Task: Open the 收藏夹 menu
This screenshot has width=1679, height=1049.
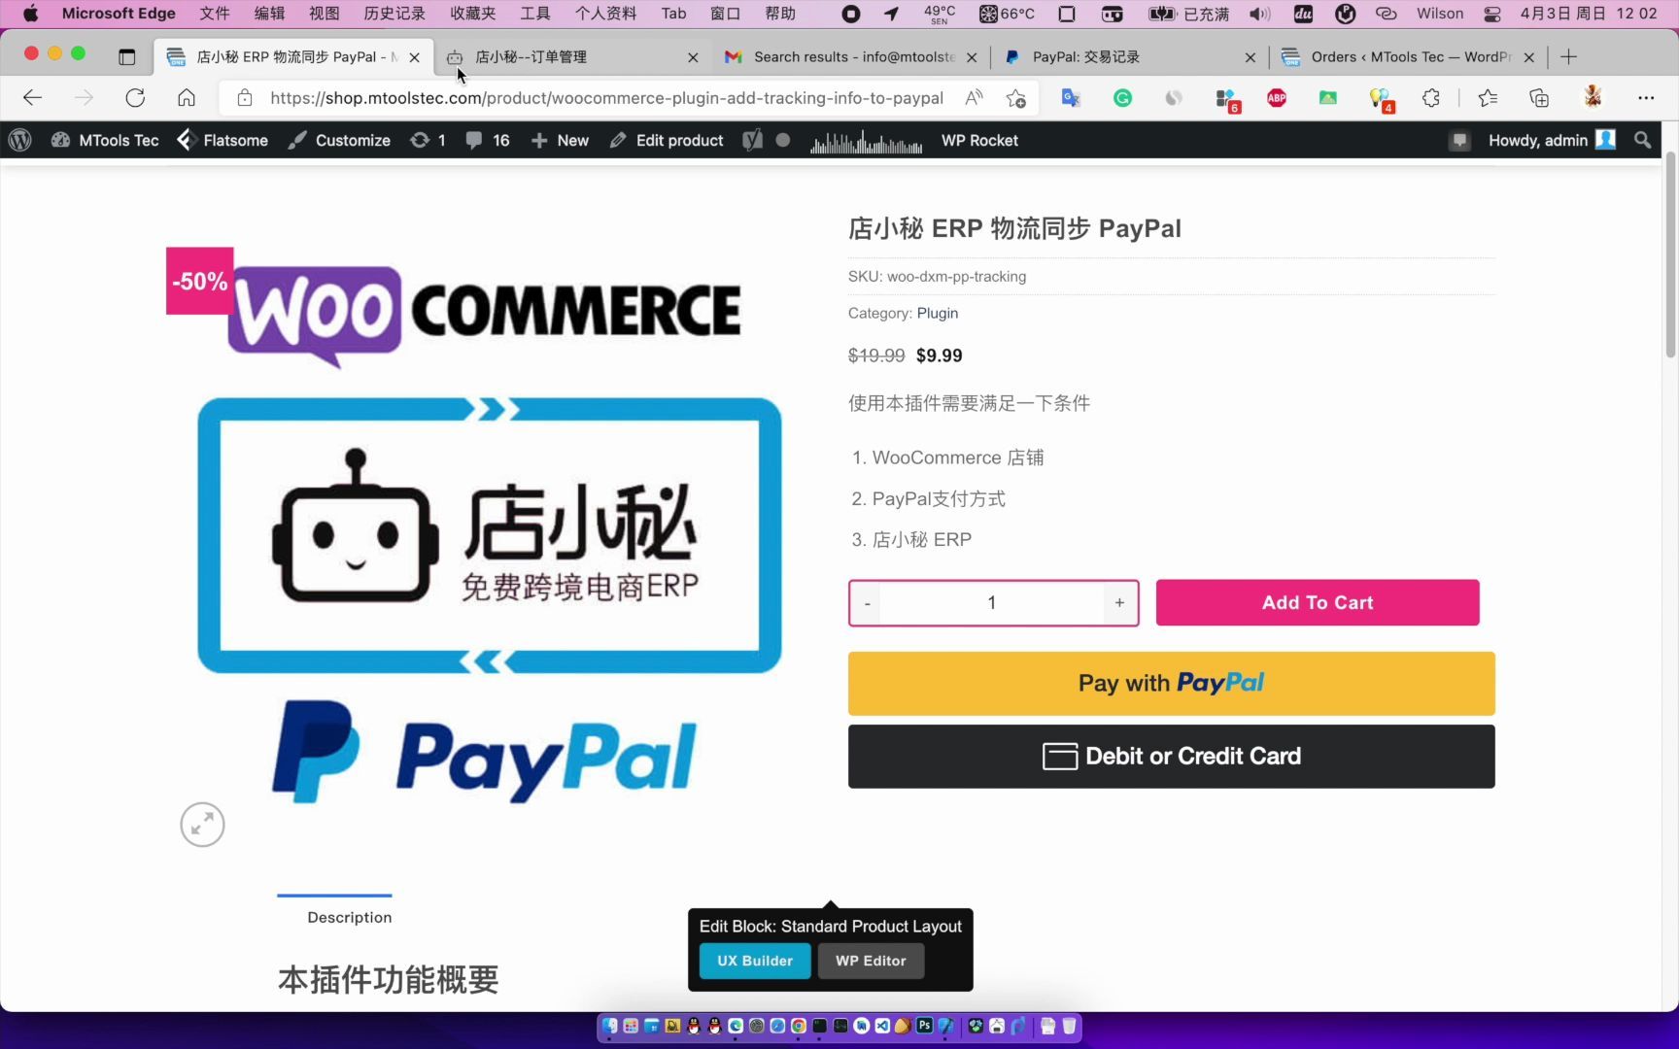Action: click(473, 14)
